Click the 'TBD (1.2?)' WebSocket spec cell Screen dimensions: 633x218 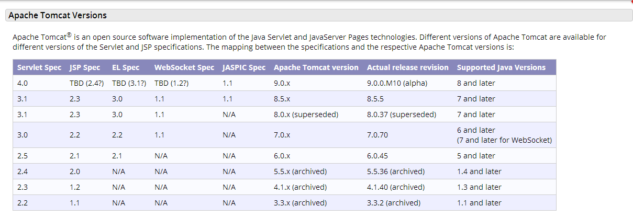172,83
